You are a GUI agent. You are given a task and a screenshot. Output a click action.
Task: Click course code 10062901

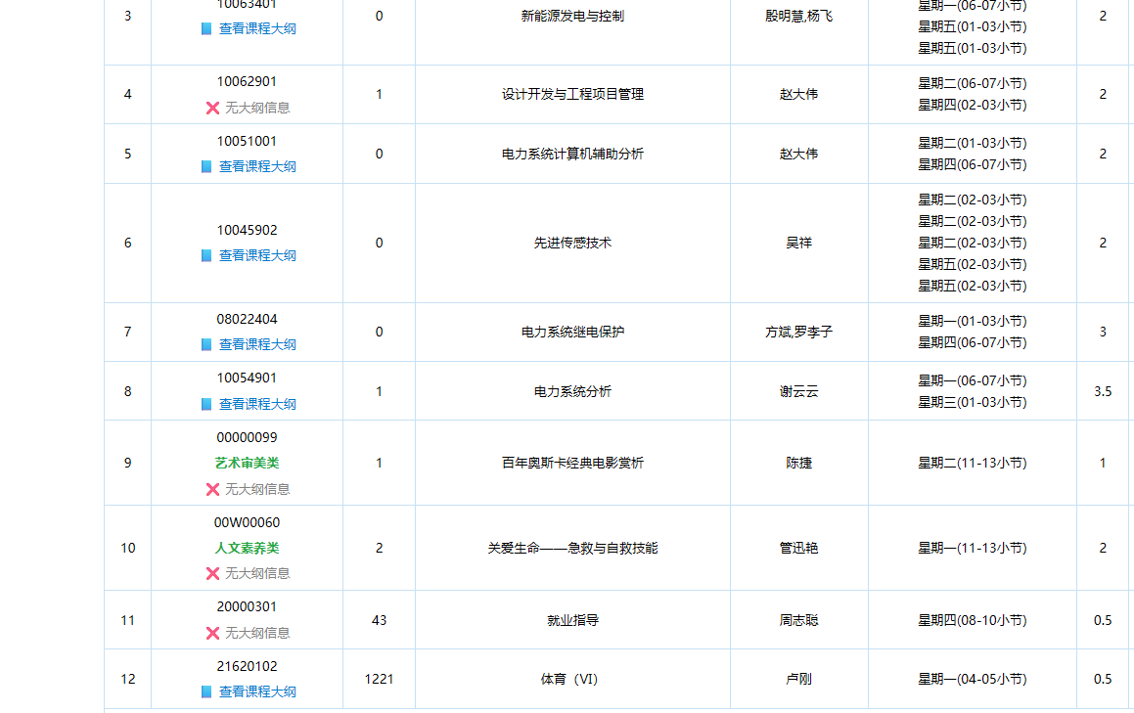[246, 82]
